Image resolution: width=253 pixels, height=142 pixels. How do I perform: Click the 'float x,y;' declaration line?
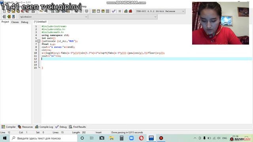tap(48, 44)
